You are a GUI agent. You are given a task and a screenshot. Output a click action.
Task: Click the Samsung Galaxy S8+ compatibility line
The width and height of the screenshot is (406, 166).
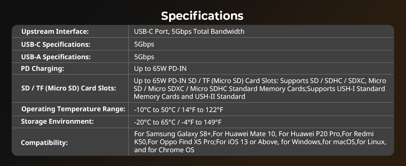coord(254,134)
